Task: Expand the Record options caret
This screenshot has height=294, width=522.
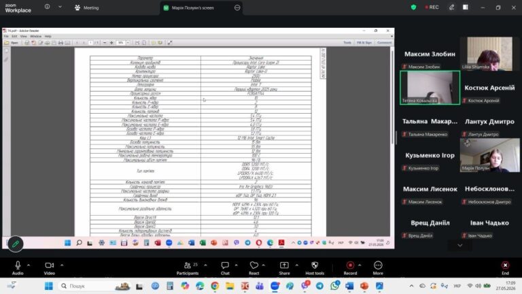Action: (360, 265)
